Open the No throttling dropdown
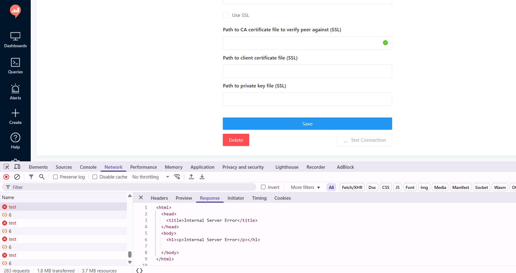 (151, 177)
